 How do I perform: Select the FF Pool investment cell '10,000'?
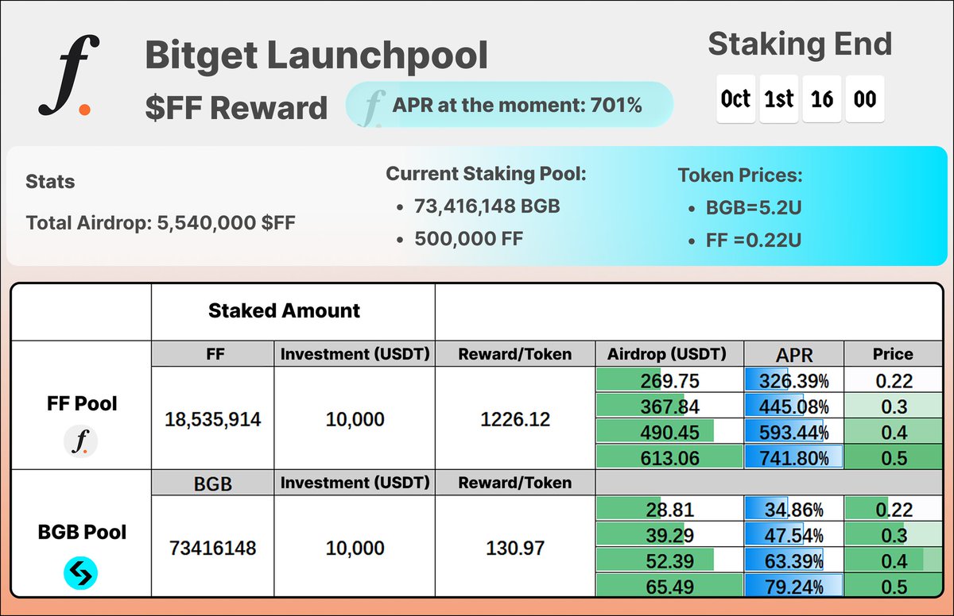355,419
